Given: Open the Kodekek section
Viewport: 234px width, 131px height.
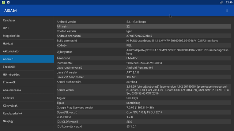Looking at the screenshot, I should tap(27, 98).
